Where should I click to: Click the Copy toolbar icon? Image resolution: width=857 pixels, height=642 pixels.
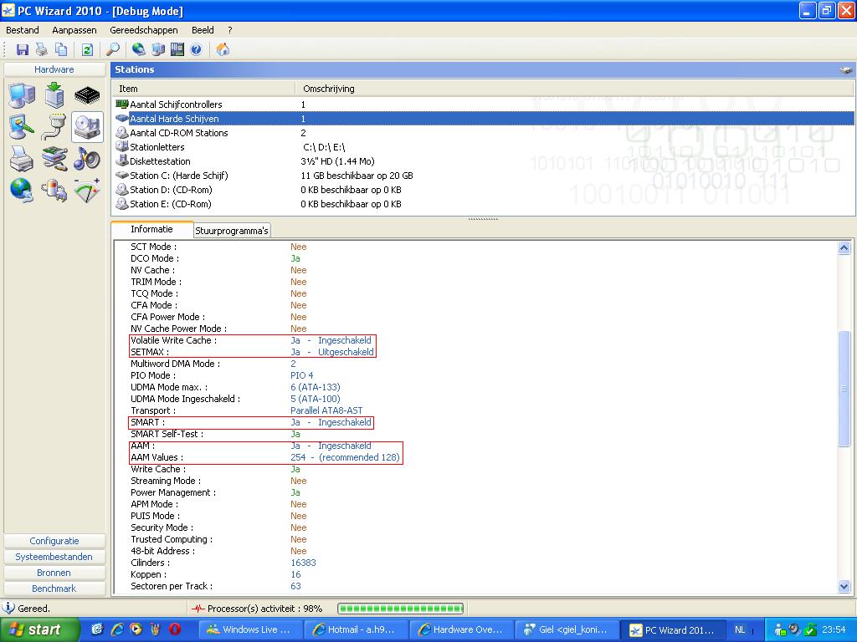point(60,49)
